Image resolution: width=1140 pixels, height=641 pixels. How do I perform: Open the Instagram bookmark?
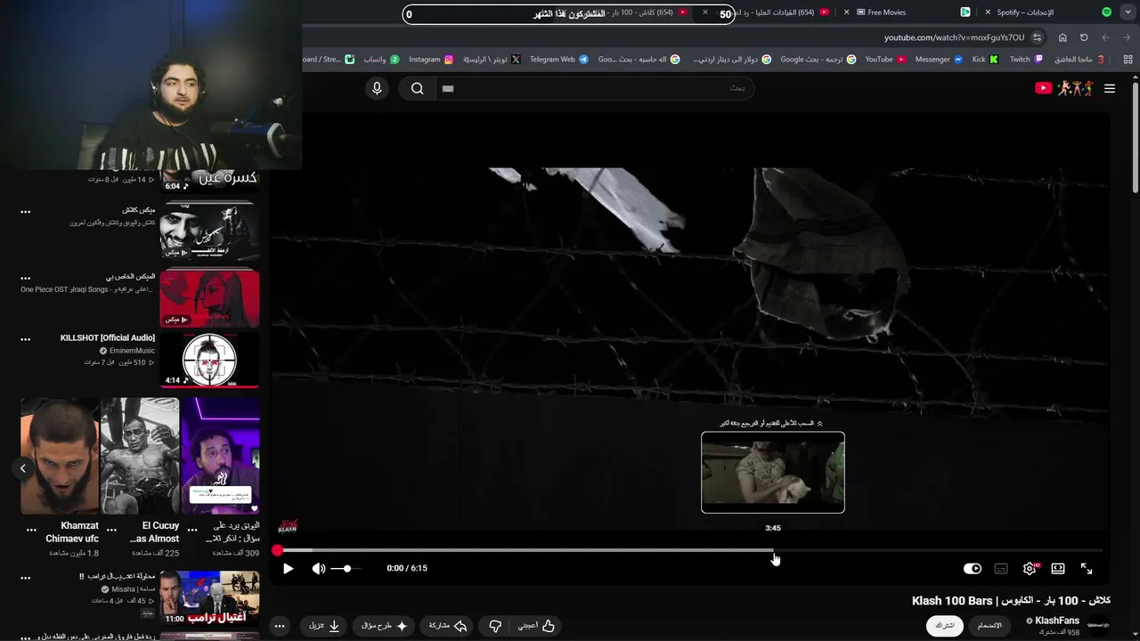431,60
